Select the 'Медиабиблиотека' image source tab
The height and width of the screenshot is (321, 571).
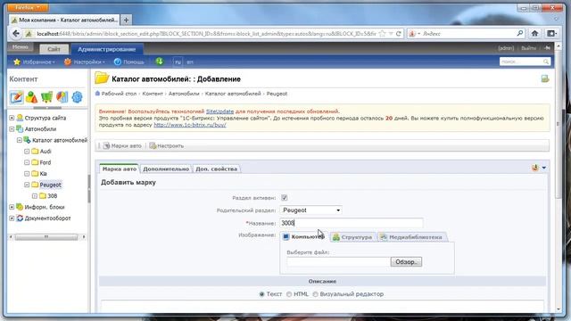(412, 237)
